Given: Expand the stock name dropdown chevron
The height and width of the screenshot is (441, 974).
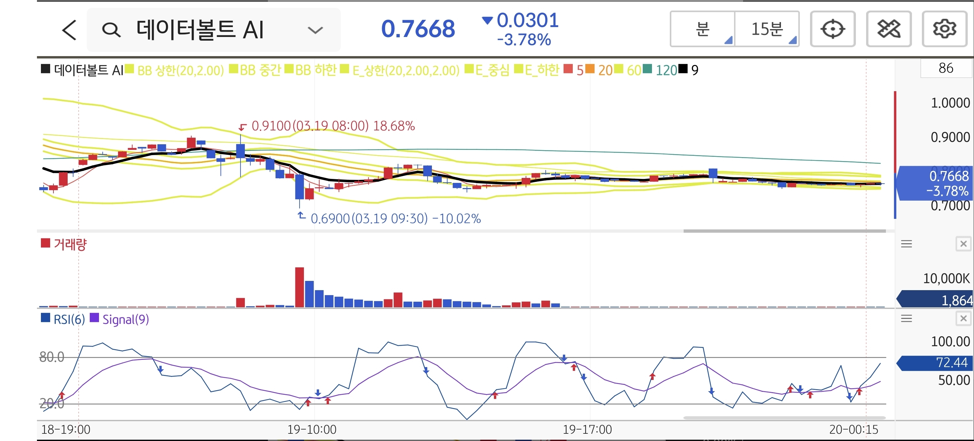Looking at the screenshot, I should pos(315,30).
